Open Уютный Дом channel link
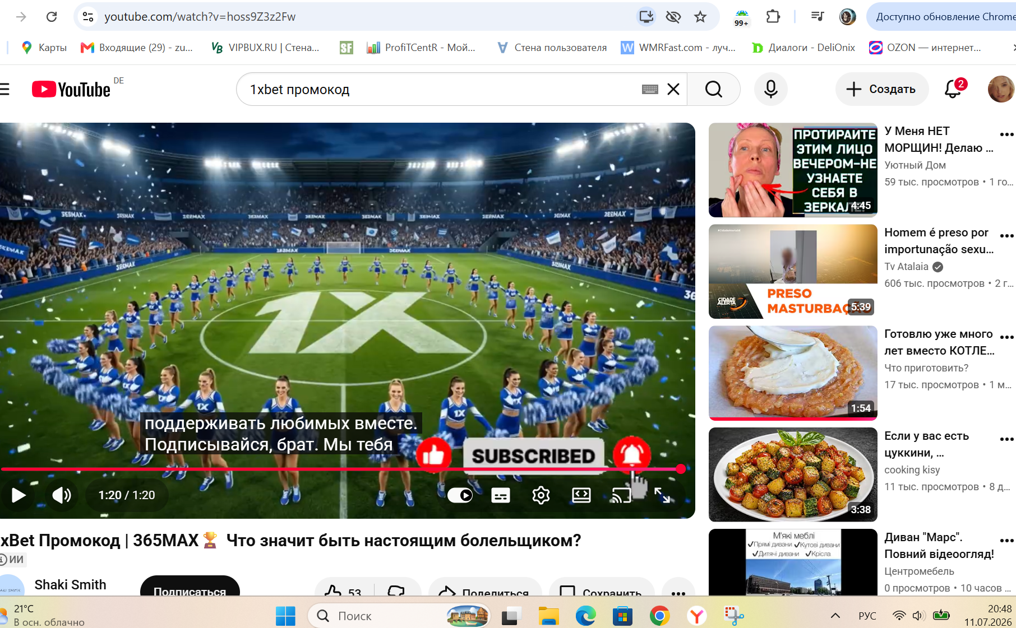The height and width of the screenshot is (628, 1016). pyautogui.click(x=915, y=165)
